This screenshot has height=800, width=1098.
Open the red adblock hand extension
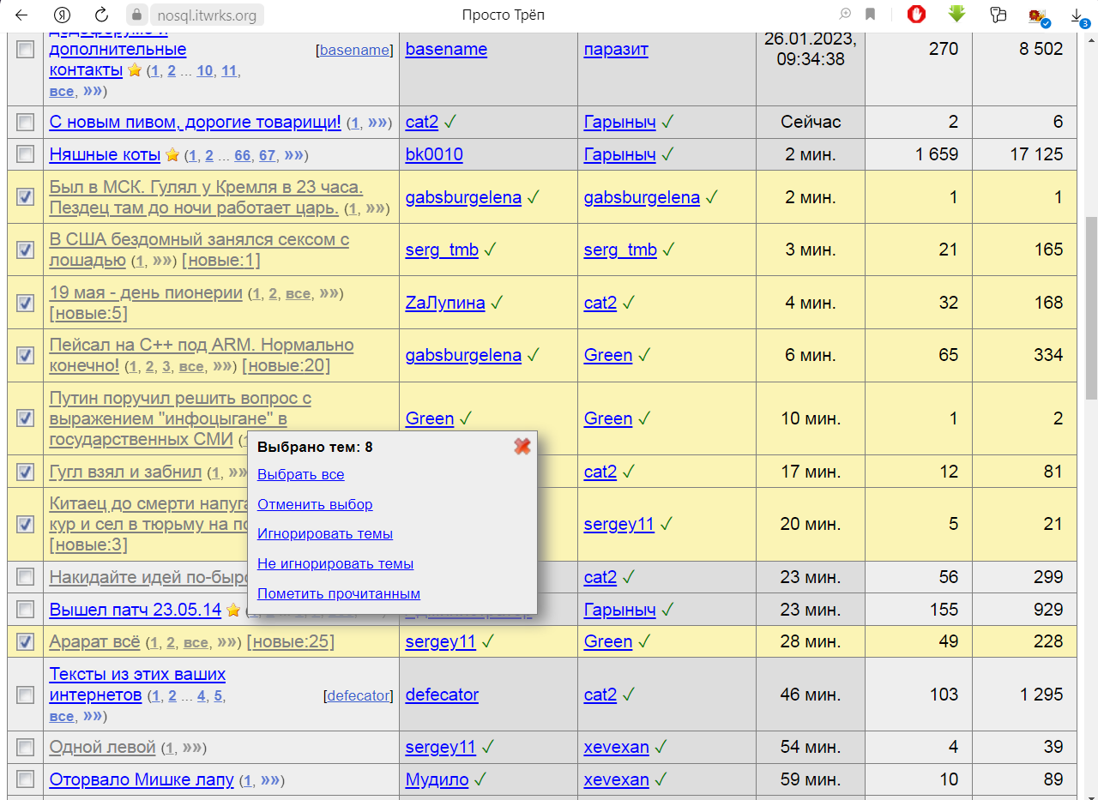917,15
